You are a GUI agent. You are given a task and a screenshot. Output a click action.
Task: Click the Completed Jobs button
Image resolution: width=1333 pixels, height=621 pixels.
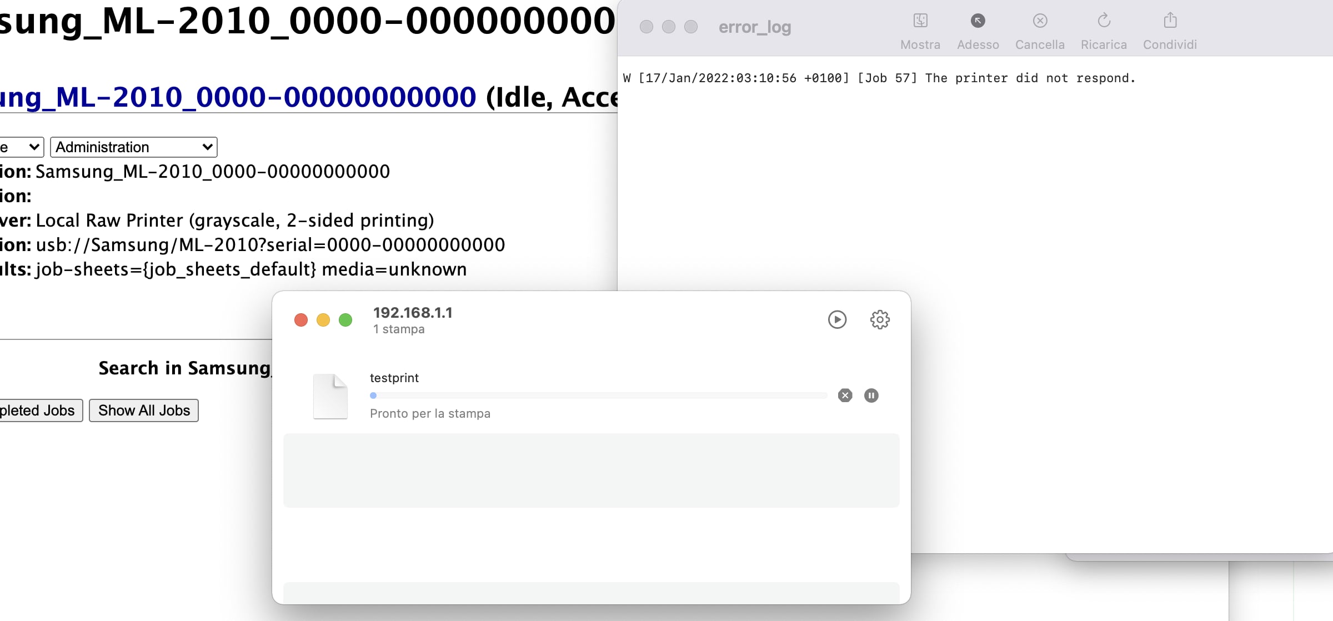(x=41, y=410)
